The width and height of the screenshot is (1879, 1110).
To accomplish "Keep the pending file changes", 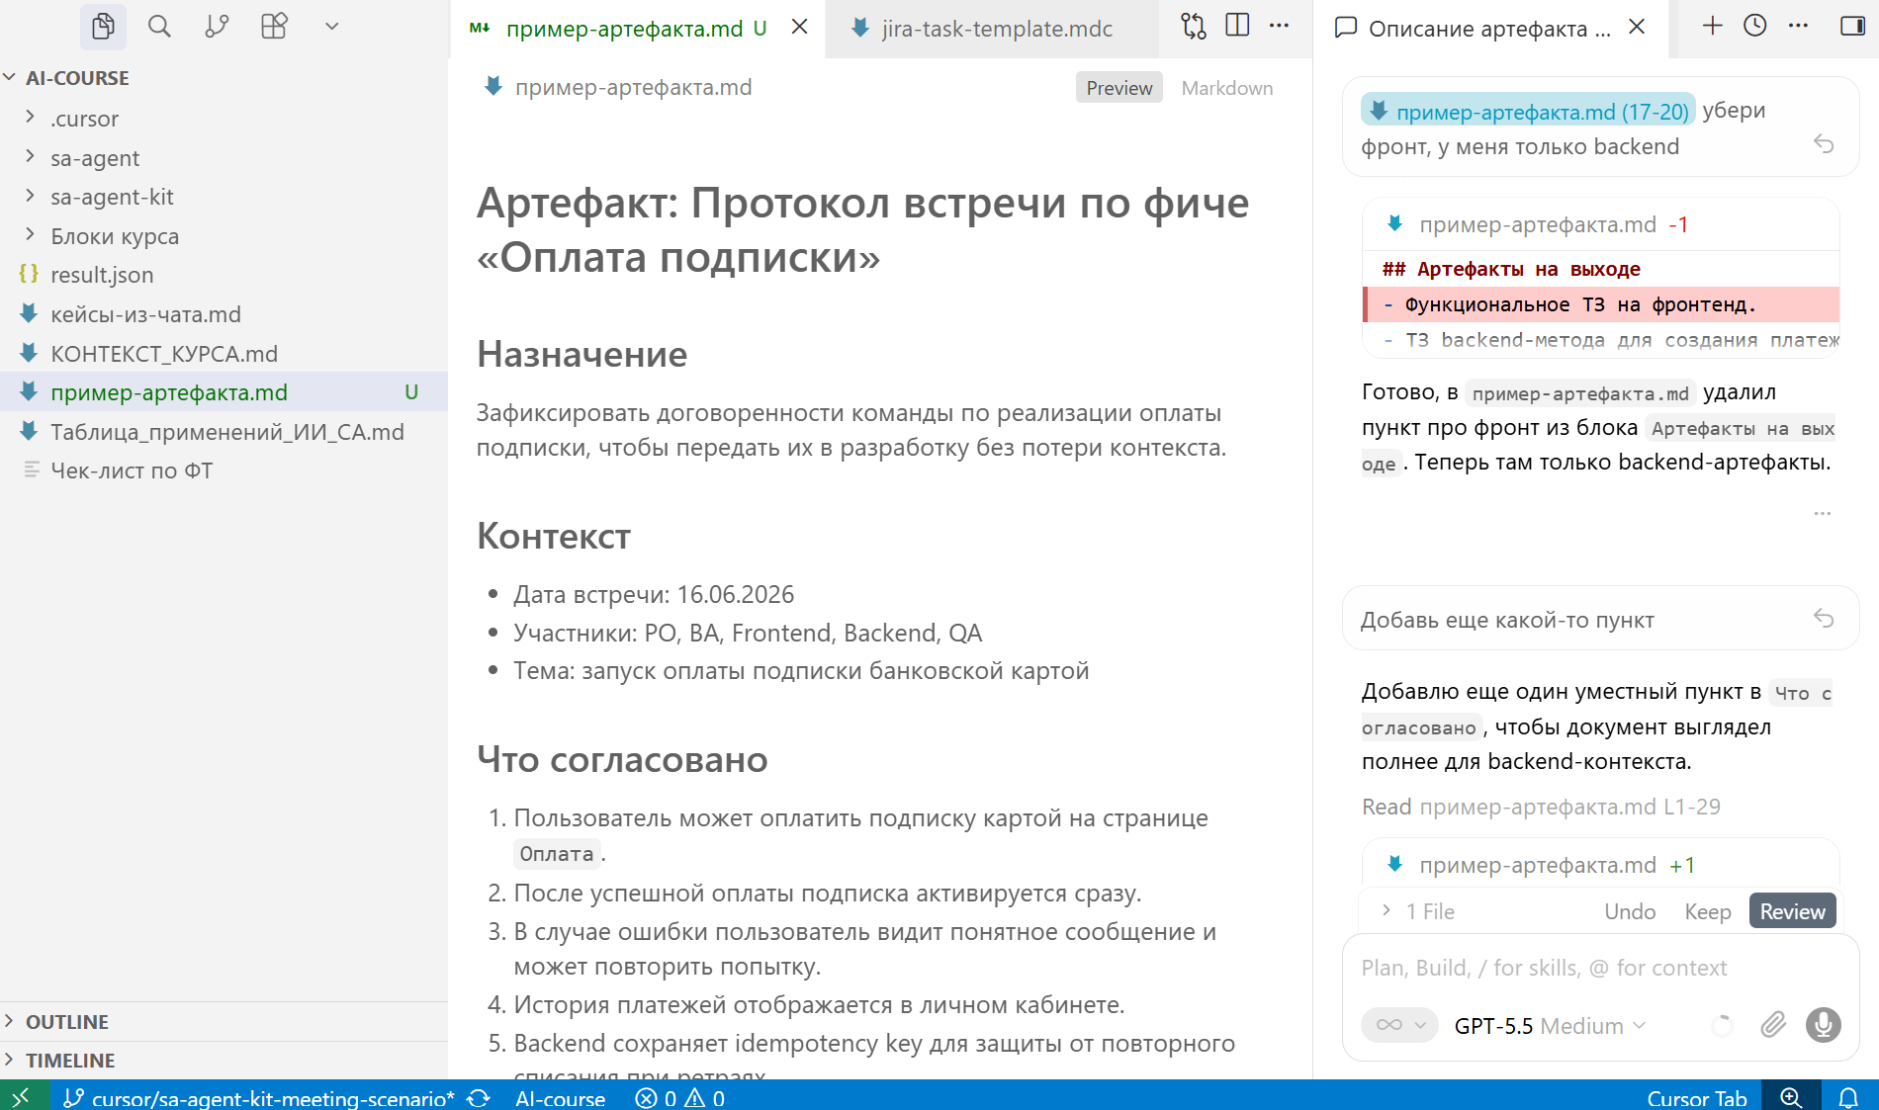I will (1708, 911).
